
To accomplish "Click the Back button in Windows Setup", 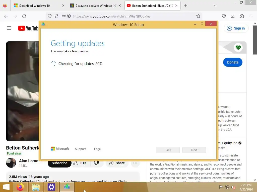I will click(x=168, y=150).
